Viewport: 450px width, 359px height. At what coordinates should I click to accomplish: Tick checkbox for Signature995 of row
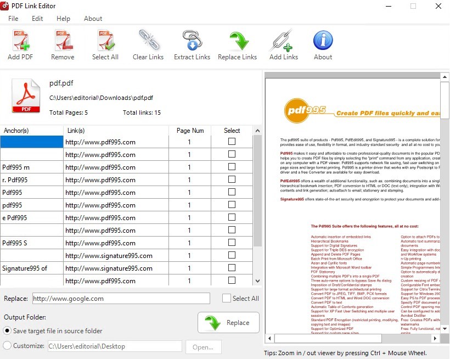(x=232, y=268)
